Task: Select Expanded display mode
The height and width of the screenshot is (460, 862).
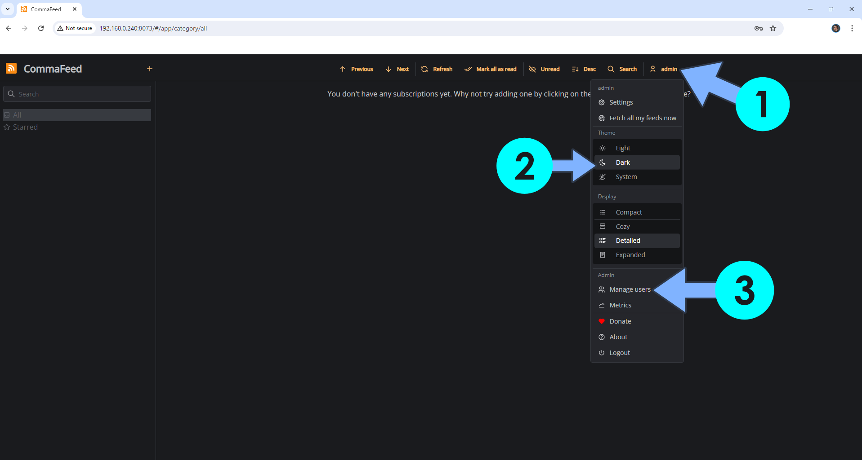Action: [x=637, y=255]
